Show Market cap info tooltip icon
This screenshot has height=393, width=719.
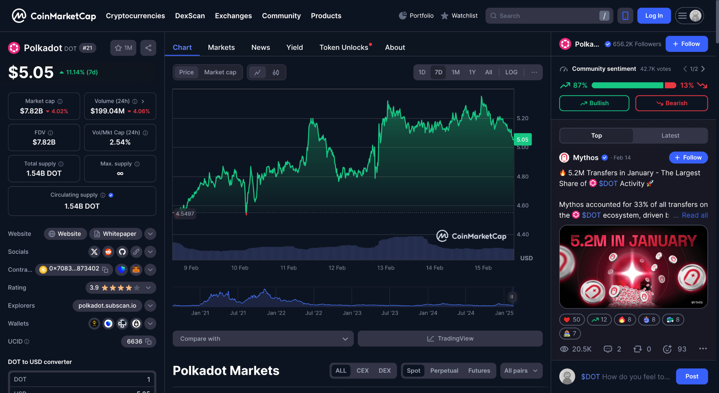tap(60, 101)
